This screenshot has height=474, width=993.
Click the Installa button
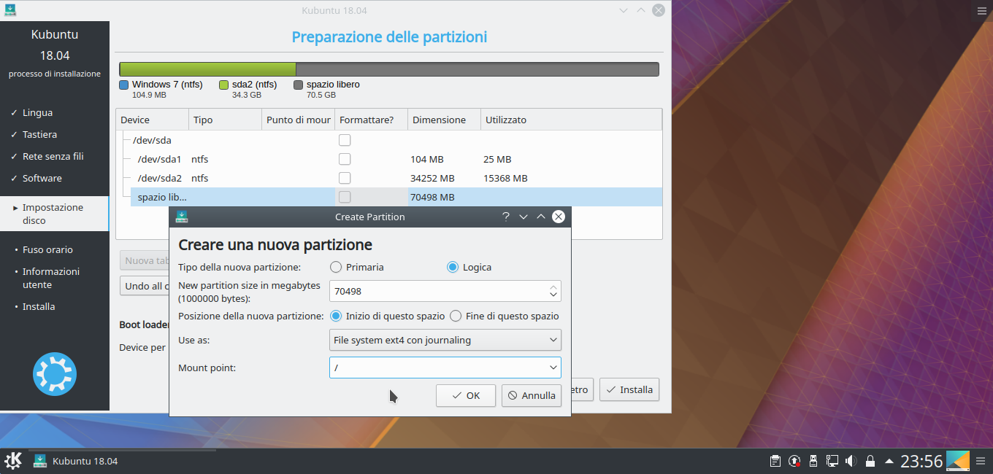tap(629, 389)
